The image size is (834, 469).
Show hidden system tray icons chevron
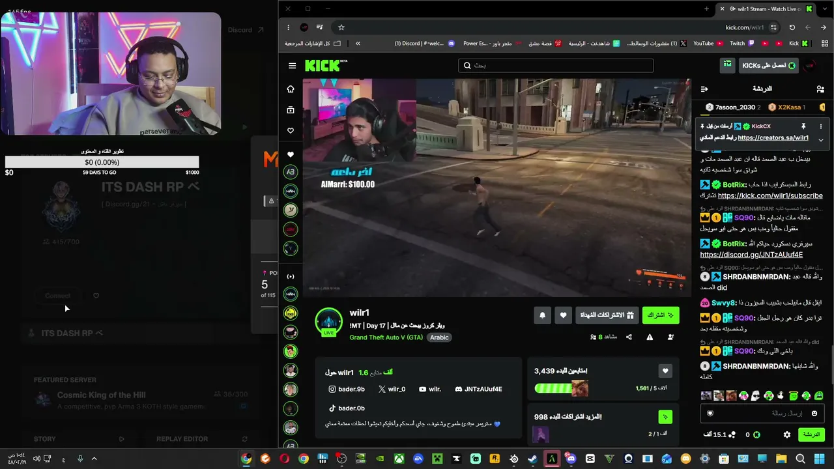(x=94, y=459)
